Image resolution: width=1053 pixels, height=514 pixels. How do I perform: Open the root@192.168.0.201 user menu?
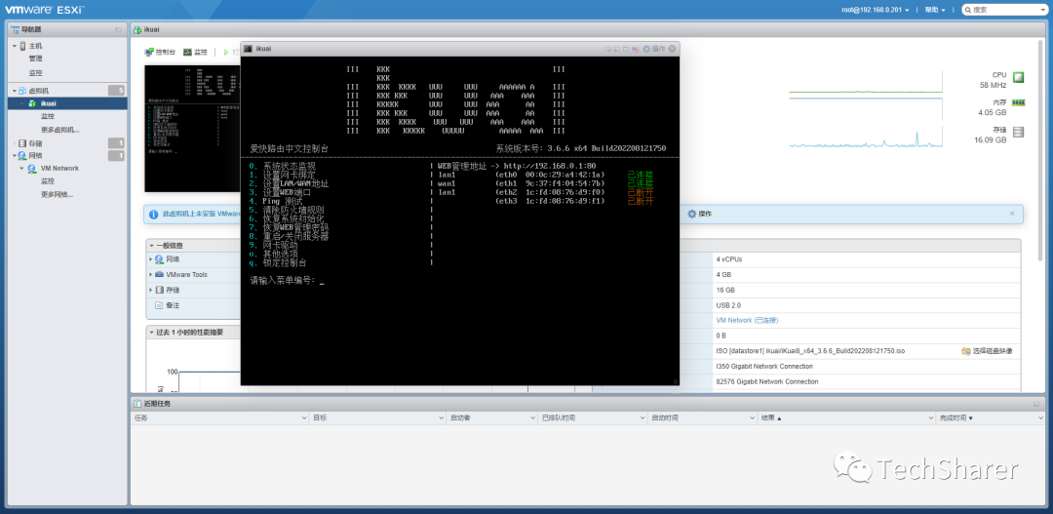tap(876, 10)
